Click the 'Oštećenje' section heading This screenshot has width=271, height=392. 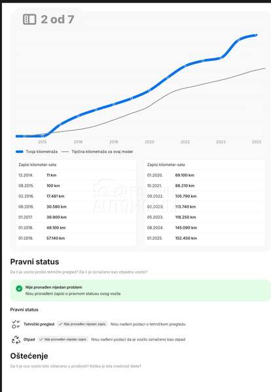[x=29, y=356]
